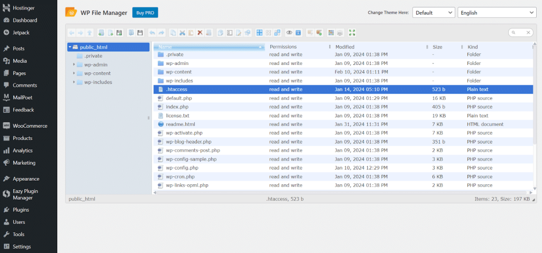542x253 pixels.
Task: Click the edit file toolbar icon
Action: tap(239, 33)
